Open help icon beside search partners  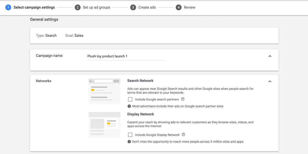(x=183, y=99)
